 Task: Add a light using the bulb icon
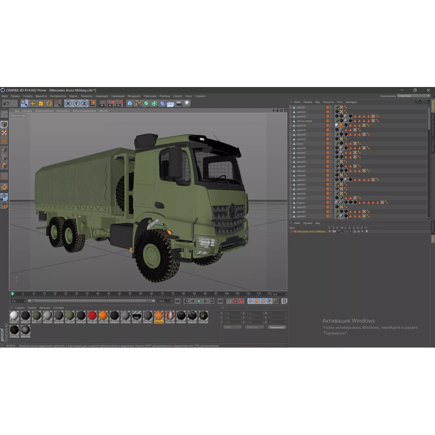click(187, 104)
